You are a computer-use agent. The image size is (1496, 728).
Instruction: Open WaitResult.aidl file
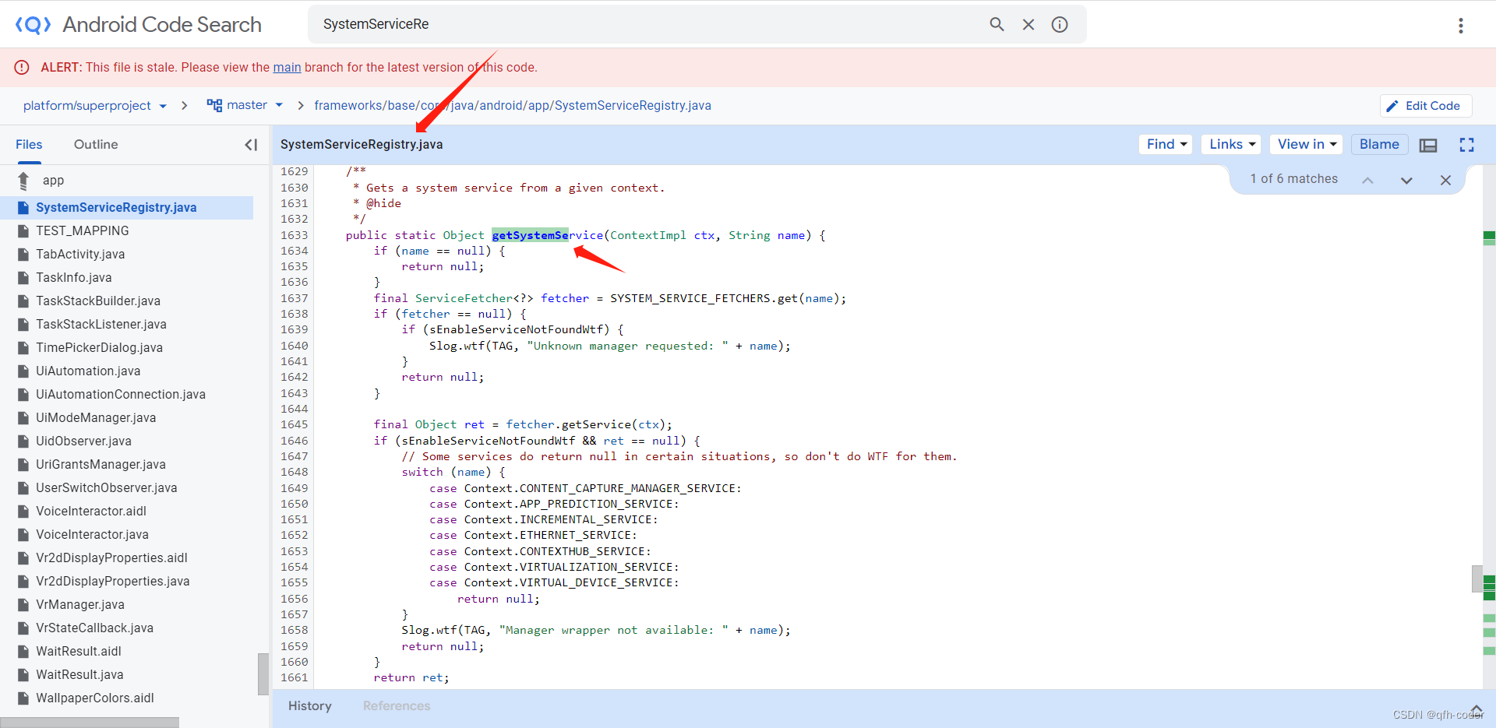79,652
